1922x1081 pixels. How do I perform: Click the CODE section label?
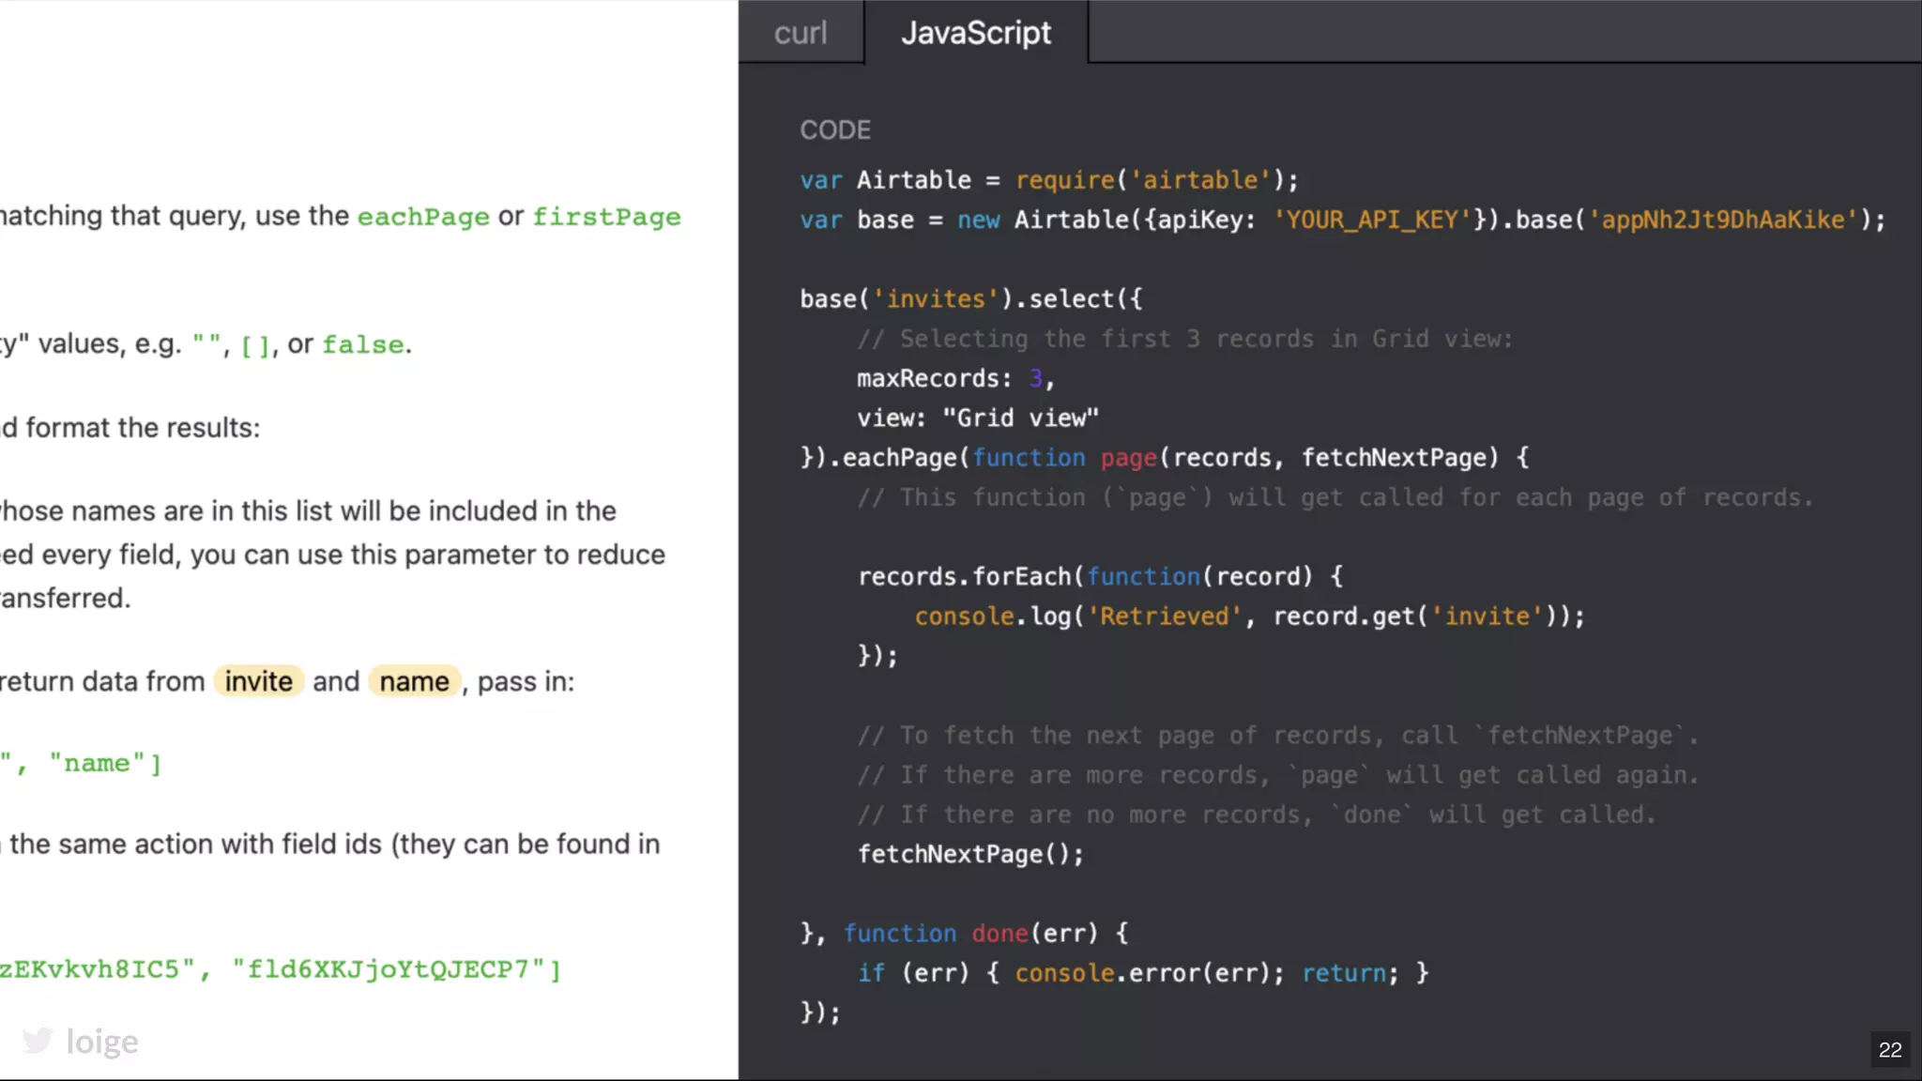[x=835, y=130]
